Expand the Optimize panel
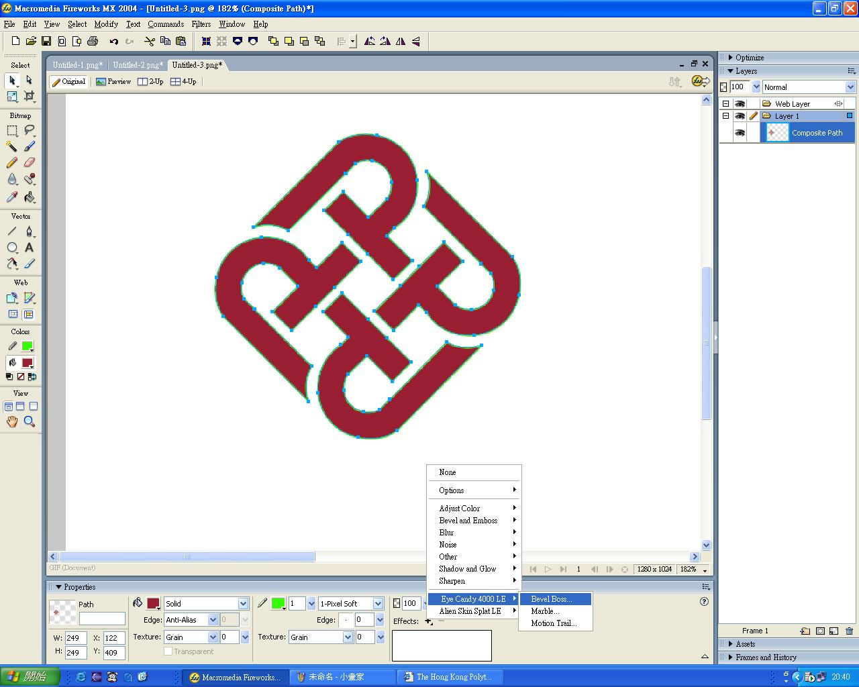Viewport: 859px width, 687px height. click(x=731, y=58)
